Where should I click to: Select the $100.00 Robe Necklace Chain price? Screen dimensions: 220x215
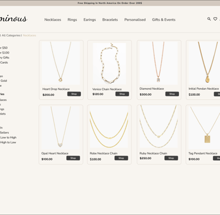(x=96, y=159)
